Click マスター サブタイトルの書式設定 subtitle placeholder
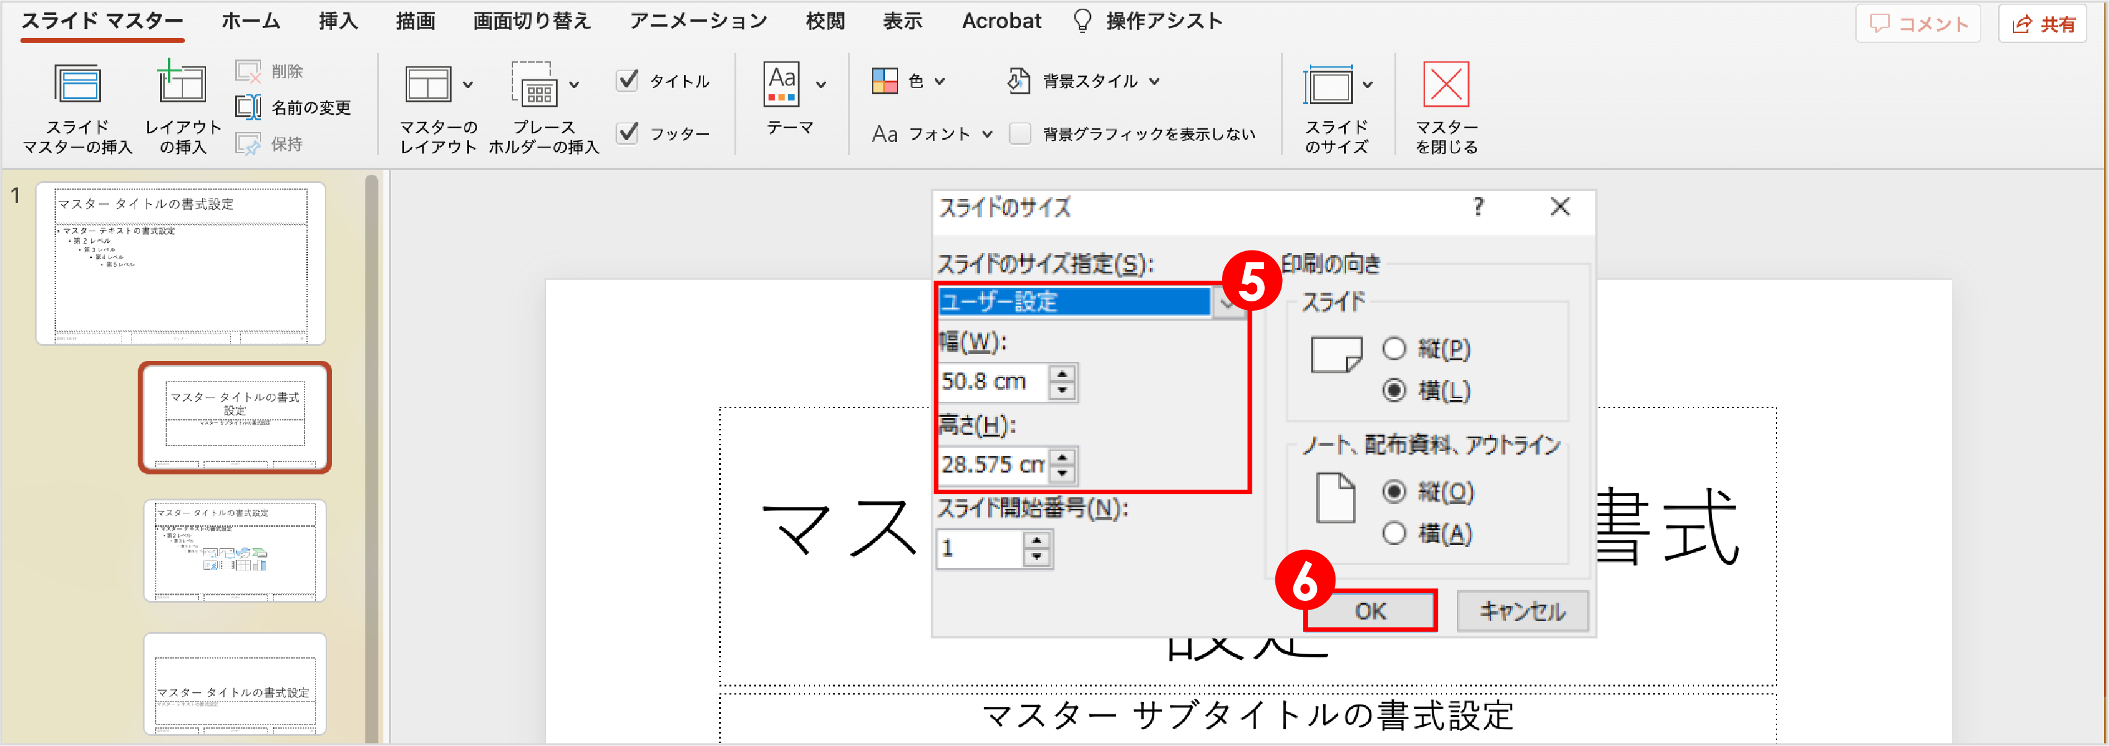The width and height of the screenshot is (2109, 746). point(1247,716)
